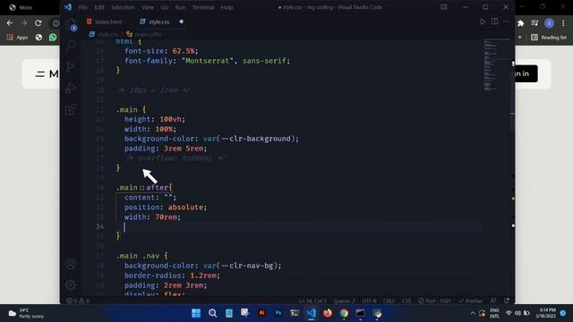Change the UTF-8 encoding in status bar

pos(369,301)
